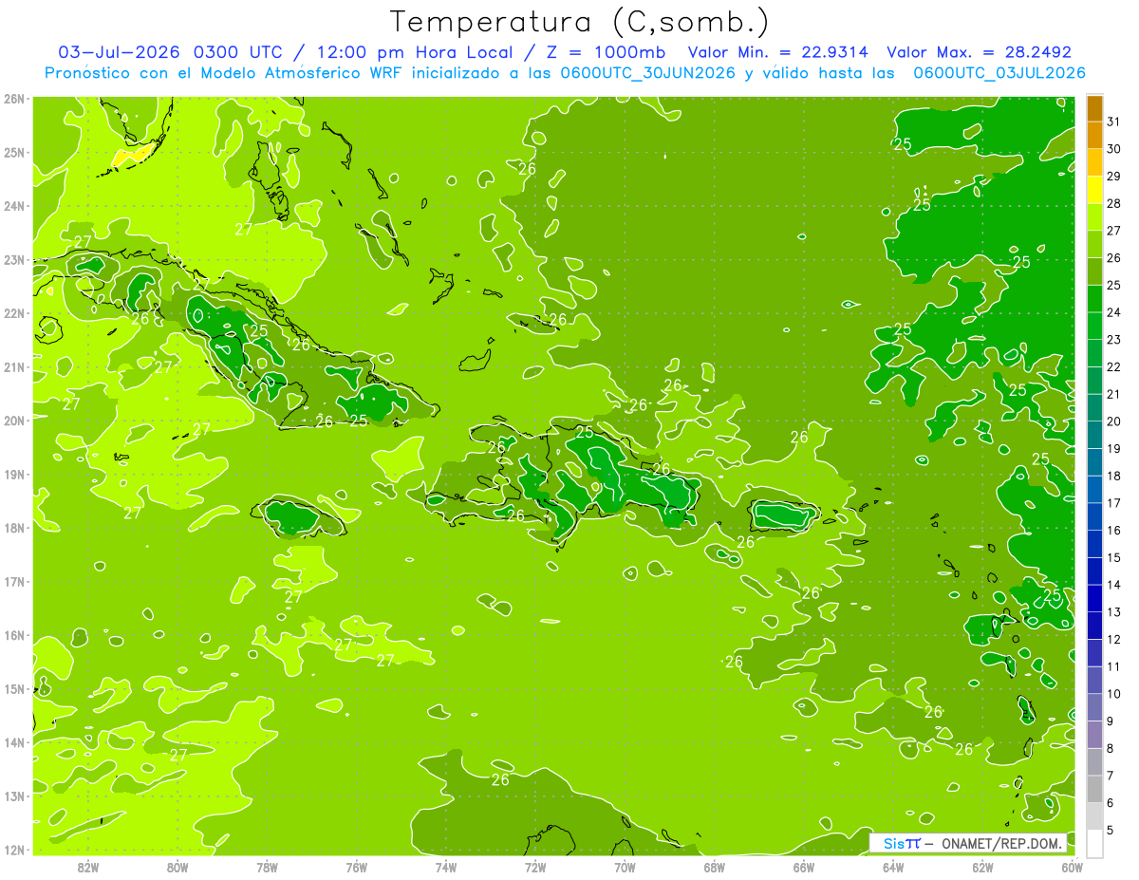1139x880 pixels.
Task: Click purple color scale segment between 9 and 10
Action: point(1094,707)
